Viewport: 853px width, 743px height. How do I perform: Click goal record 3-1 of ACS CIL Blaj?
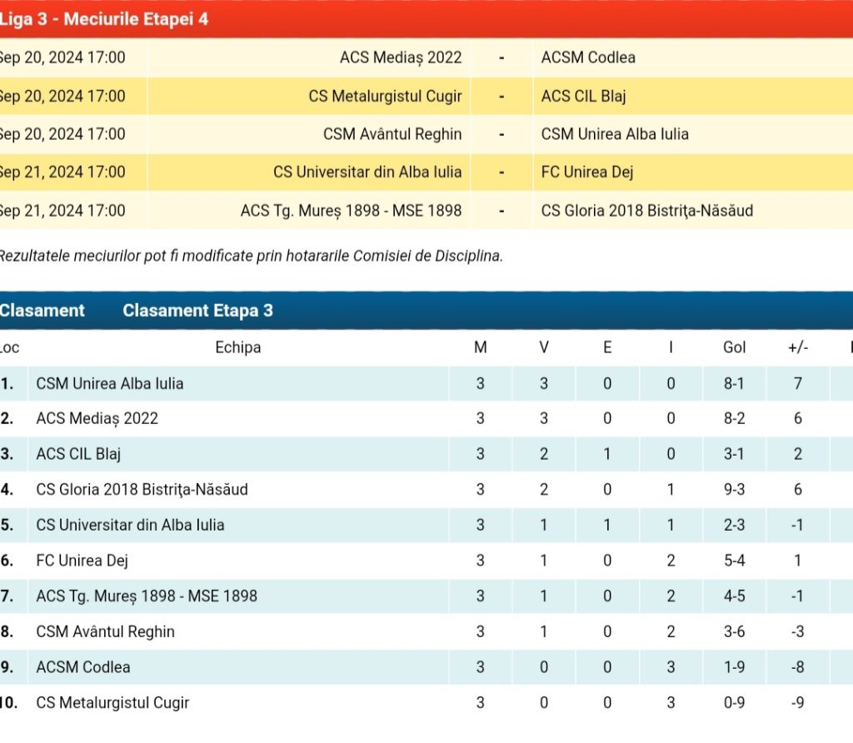pyautogui.click(x=734, y=454)
